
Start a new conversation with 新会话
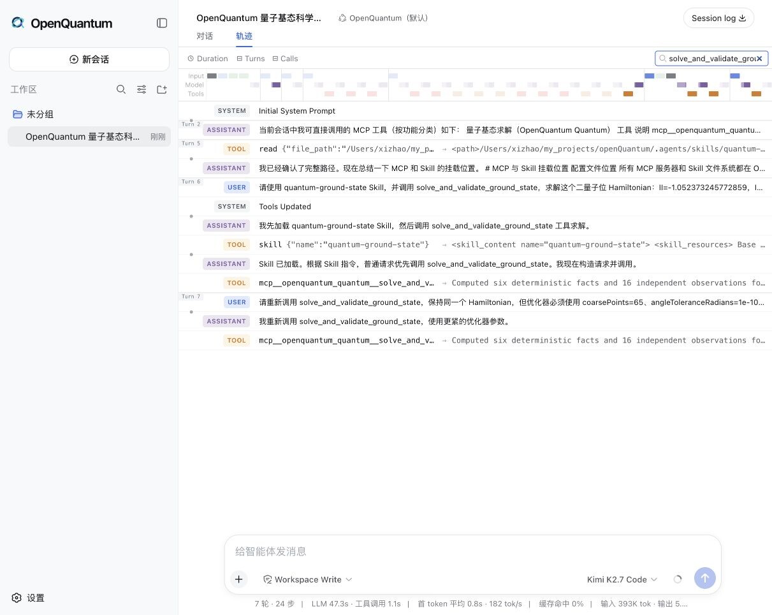pyautogui.click(x=89, y=59)
